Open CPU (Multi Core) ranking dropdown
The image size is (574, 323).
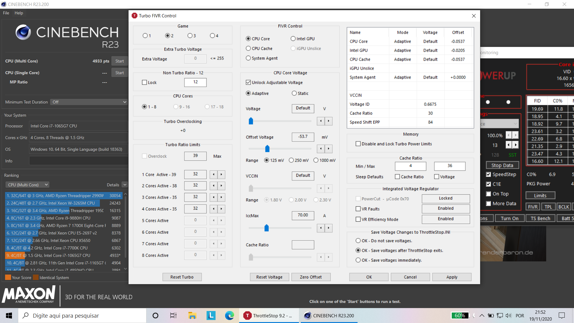point(27,185)
